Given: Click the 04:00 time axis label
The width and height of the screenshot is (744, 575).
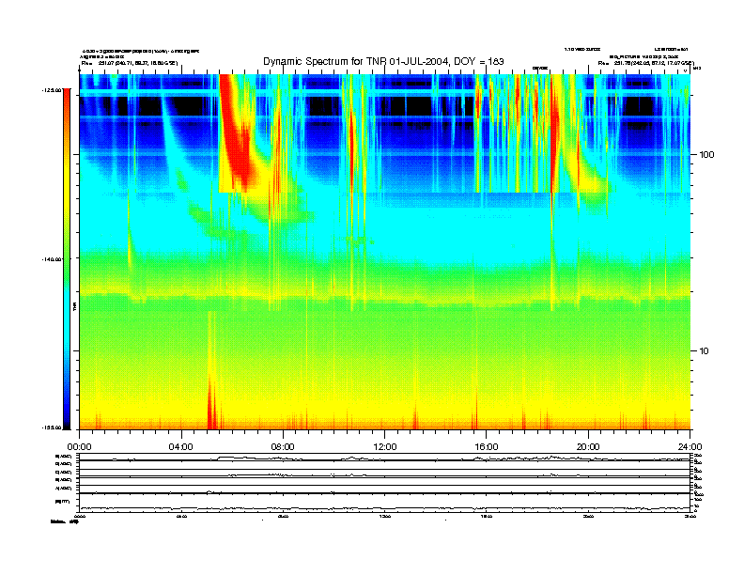Looking at the screenshot, I should click(181, 446).
